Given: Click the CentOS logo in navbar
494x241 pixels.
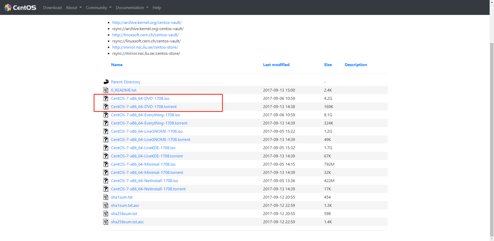Looking at the screenshot, I should (20, 7).
